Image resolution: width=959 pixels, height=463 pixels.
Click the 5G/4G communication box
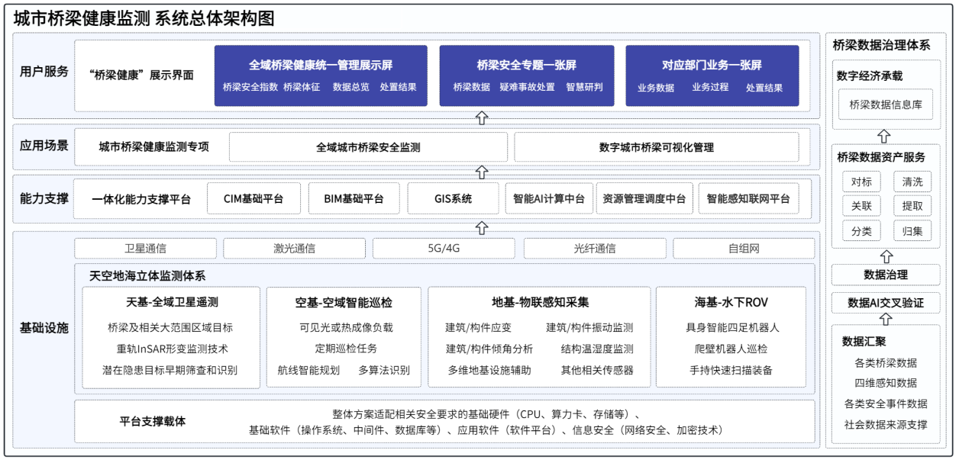pyautogui.click(x=444, y=249)
